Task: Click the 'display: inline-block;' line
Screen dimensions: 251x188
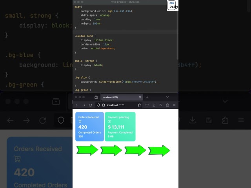Action: tap(97, 40)
